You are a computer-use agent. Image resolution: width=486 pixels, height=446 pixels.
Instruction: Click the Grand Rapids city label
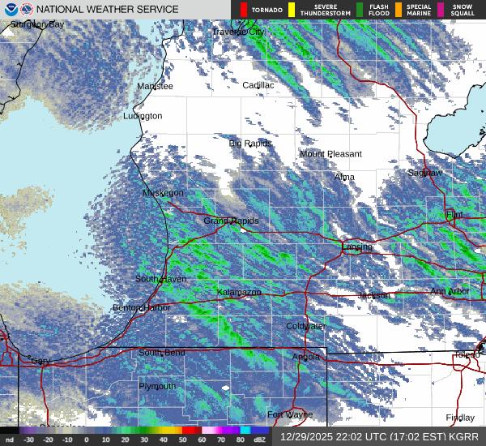point(231,221)
